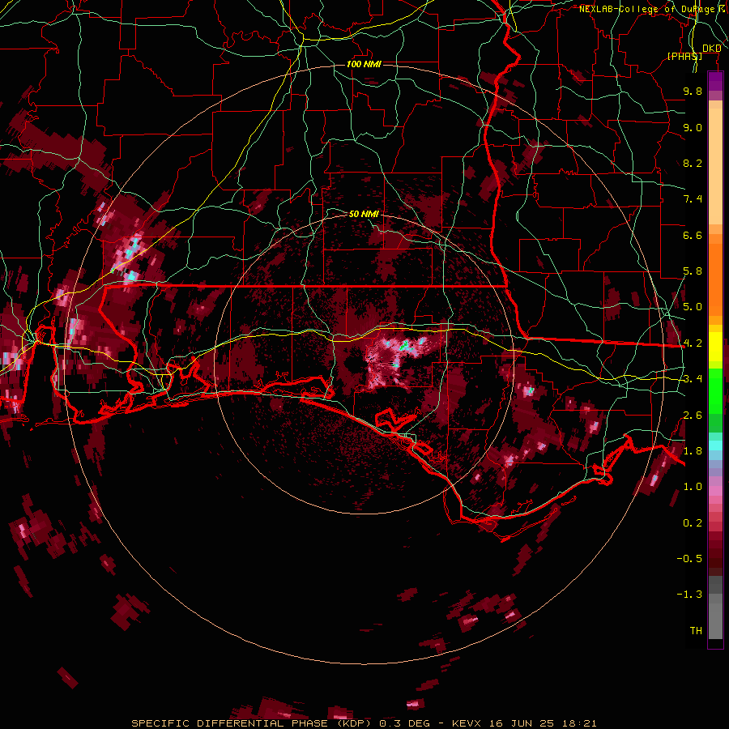Click the -1.3 value on color scale
Image resolution: width=729 pixels, height=729 pixels.
(x=689, y=595)
